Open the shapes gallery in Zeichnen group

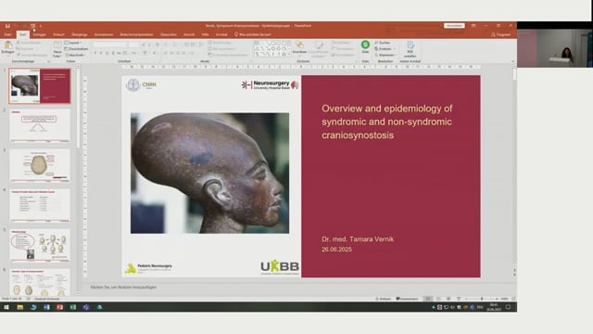272,49
